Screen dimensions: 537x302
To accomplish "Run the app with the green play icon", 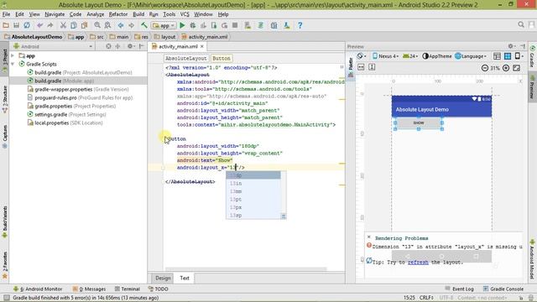I will (182, 25).
